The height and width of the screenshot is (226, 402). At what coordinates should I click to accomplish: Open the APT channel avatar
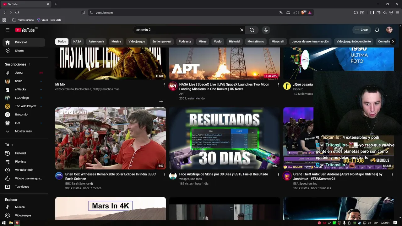click(173, 86)
